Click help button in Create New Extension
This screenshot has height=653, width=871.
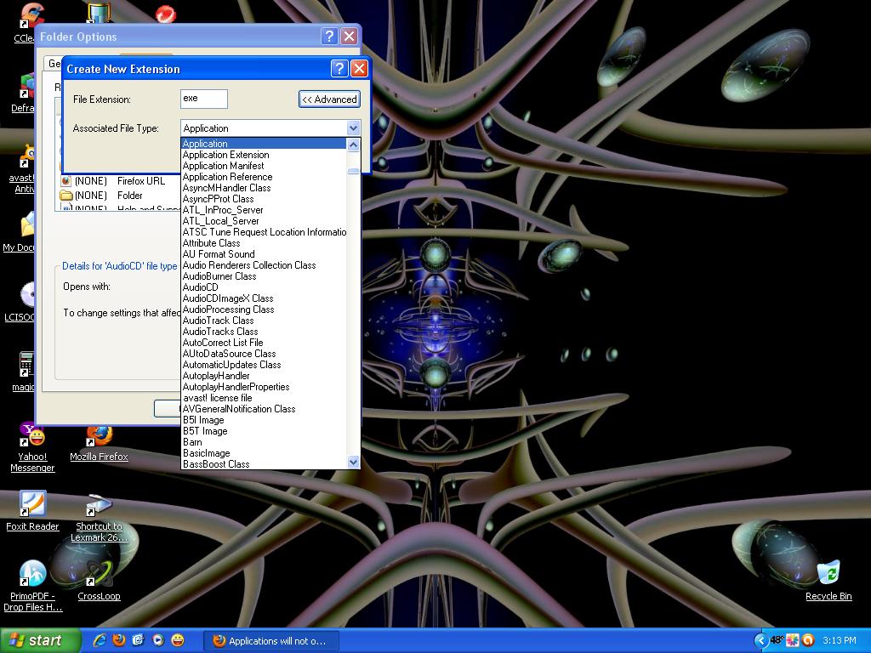(339, 68)
